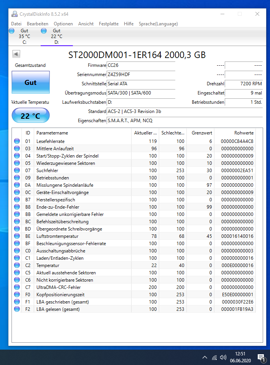The width and height of the screenshot is (270, 365).
Task: Click the status orb for Nicht korrigierbare Sektoren
Action: point(17,280)
